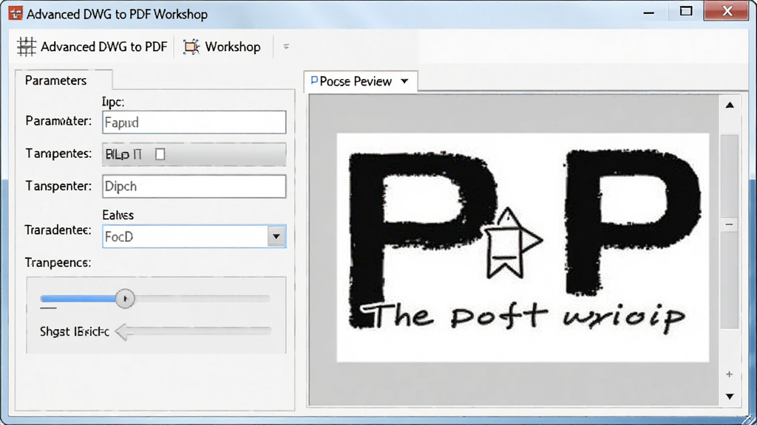Select the Parameters tab
This screenshot has width=757, height=425.
[56, 80]
